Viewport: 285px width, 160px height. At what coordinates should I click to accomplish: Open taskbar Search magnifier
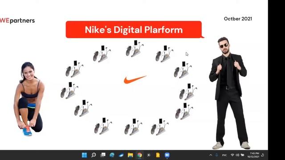(x=94, y=155)
